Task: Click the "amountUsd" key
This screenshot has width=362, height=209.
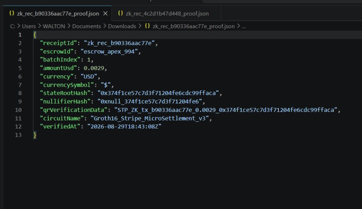Action: click(58, 68)
